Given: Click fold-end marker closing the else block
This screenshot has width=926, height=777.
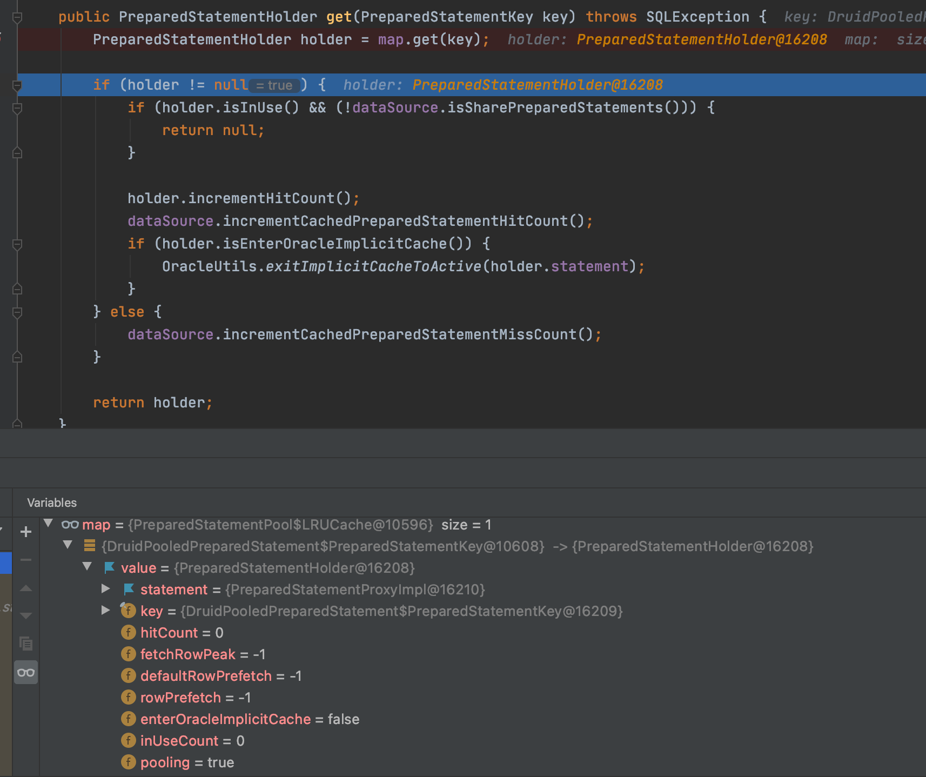Looking at the screenshot, I should (17, 357).
